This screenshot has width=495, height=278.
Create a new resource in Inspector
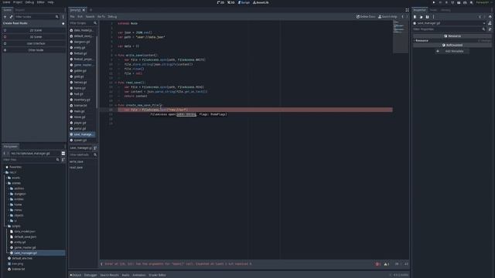[x=415, y=17]
